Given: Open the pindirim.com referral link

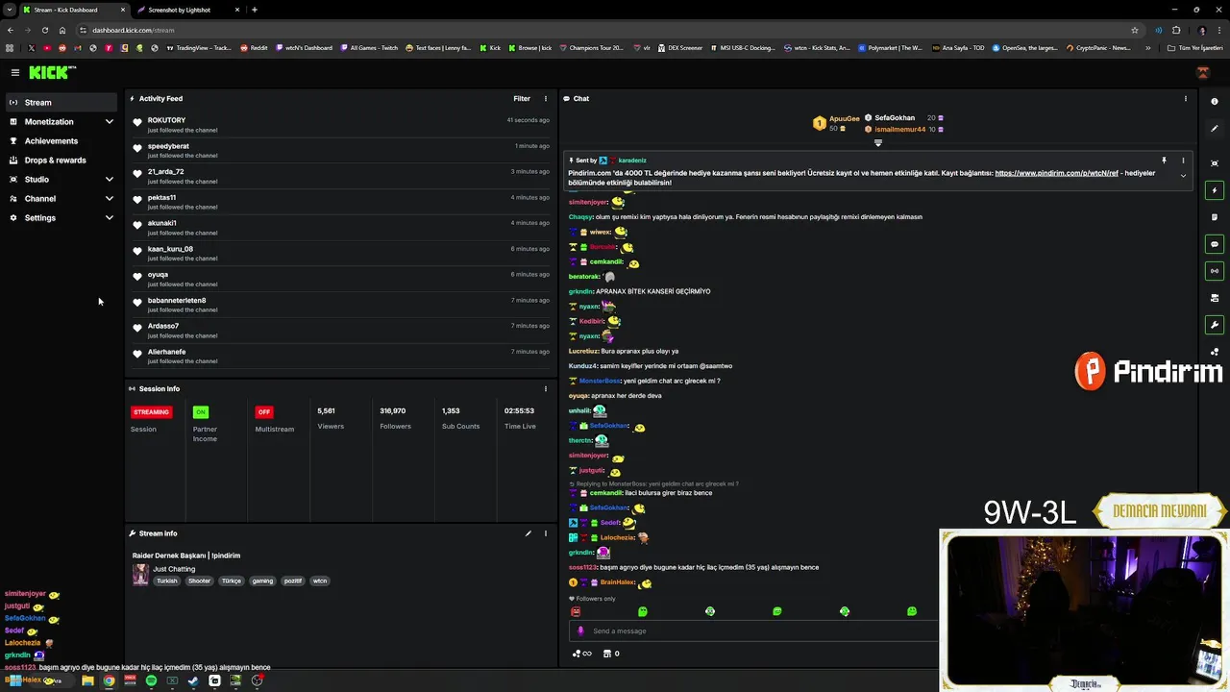Looking at the screenshot, I should 1056,173.
